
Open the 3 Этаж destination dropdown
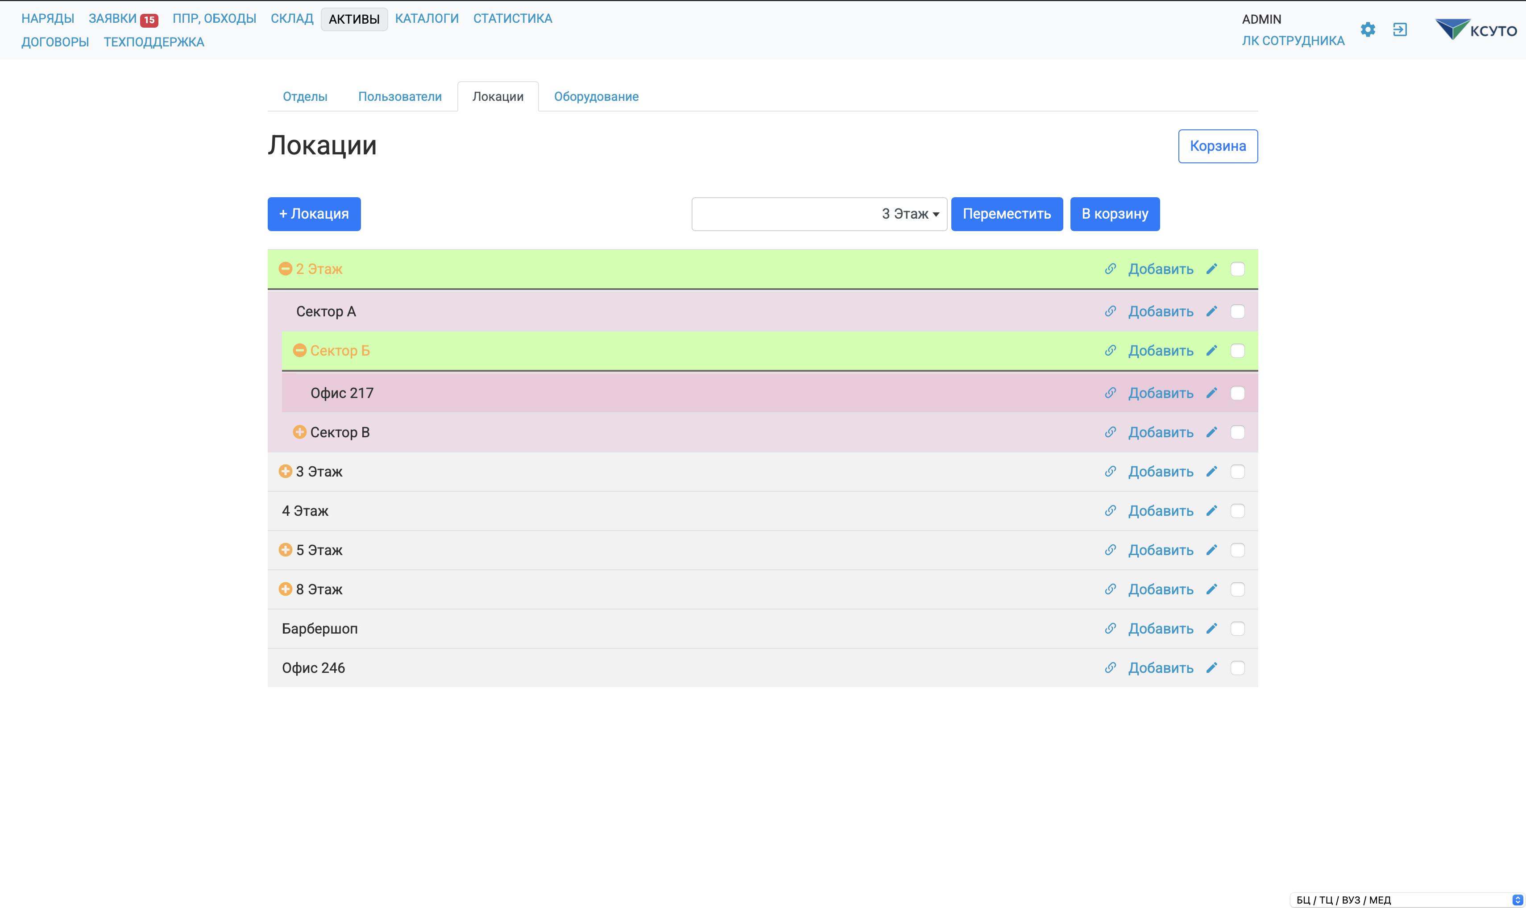click(819, 214)
